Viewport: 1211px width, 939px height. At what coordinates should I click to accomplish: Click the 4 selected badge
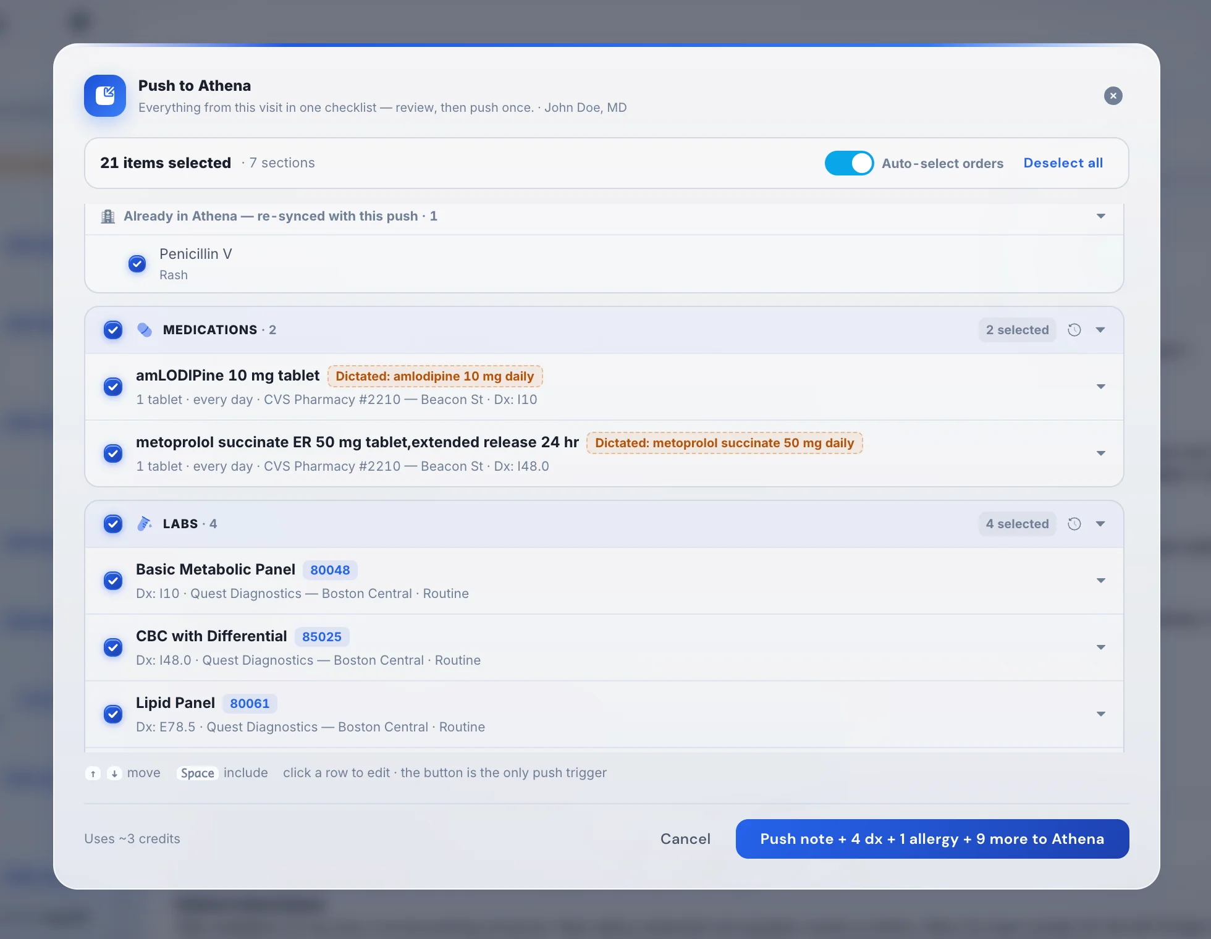click(x=1017, y=524)
